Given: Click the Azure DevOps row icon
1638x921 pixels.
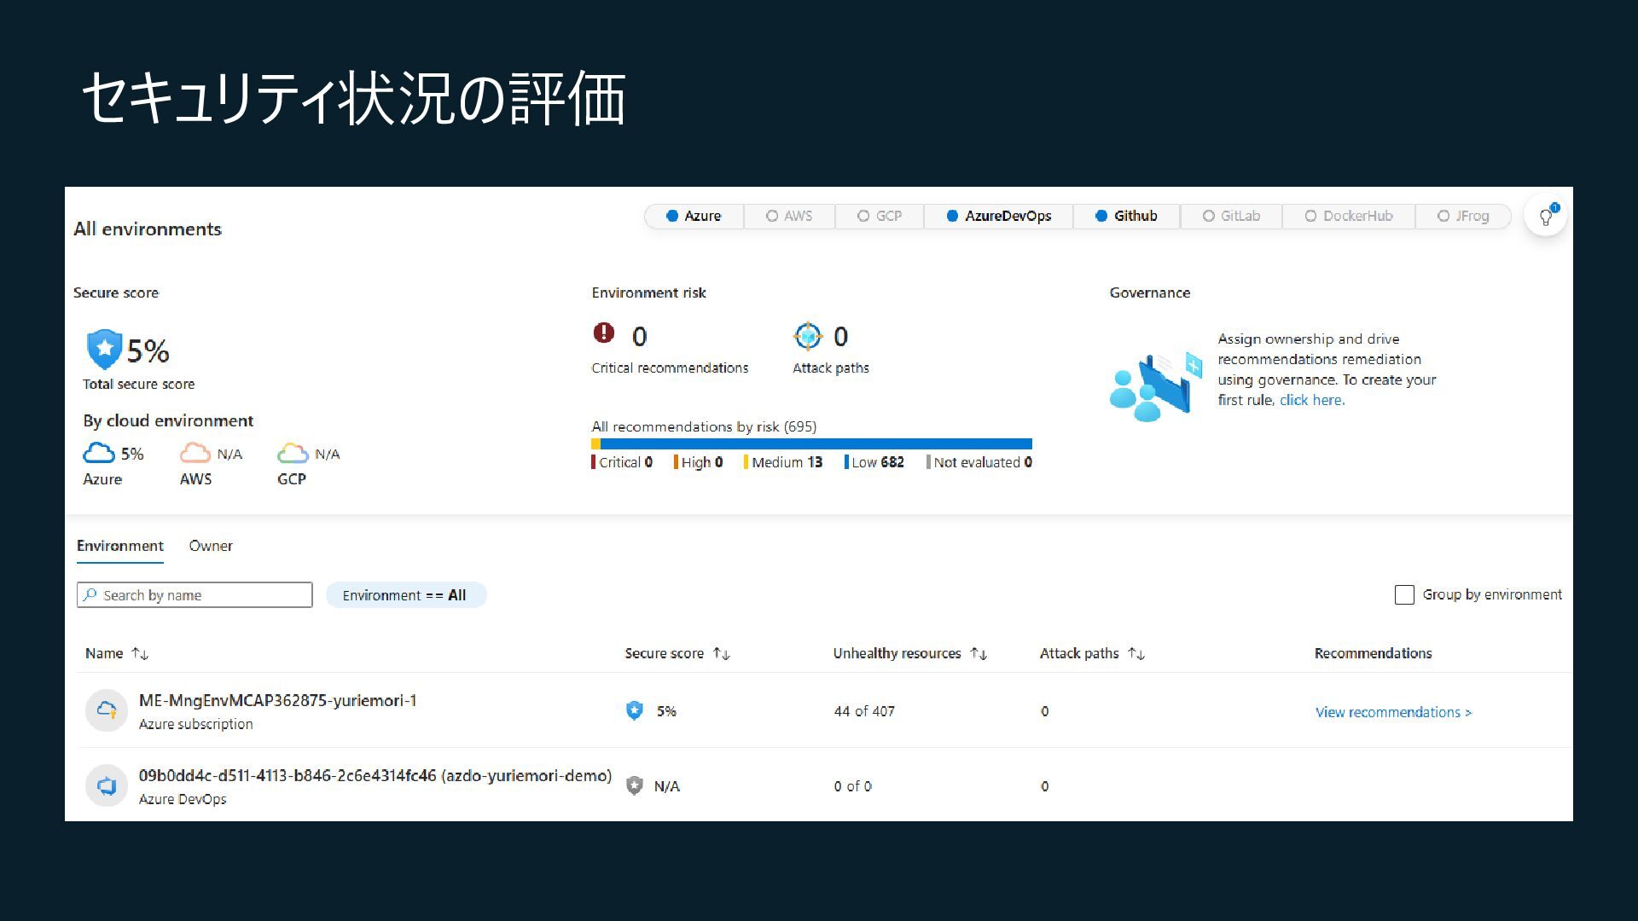Looking at the screenshot, I should [107, 785].
